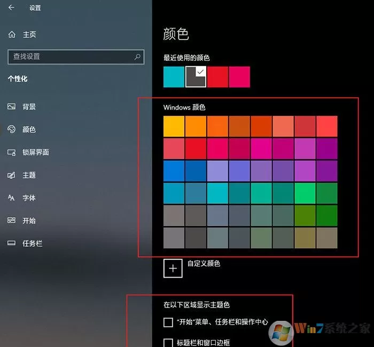The width and height of the screenshot is (374, 347).
Task: Click the magnifier search icon
Action: coord(137,57)
